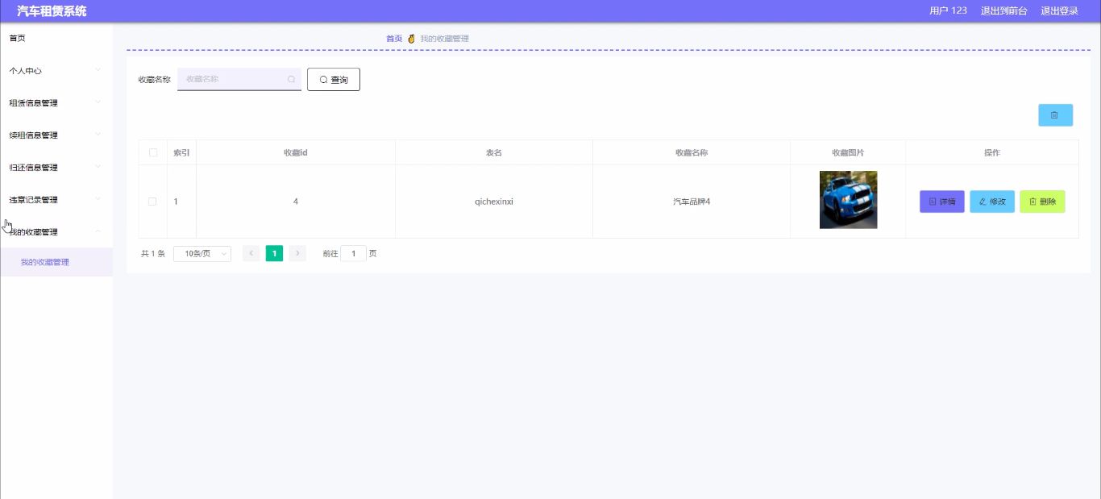Collapse the 我的收藏管理 chevron
Screen dimensions: 1101x499
[98, 231]
